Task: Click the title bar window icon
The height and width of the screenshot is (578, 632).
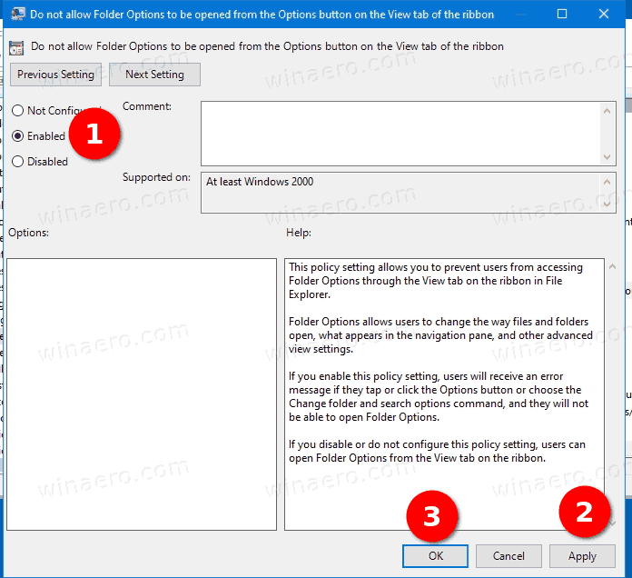Action: tap(17, 14)
